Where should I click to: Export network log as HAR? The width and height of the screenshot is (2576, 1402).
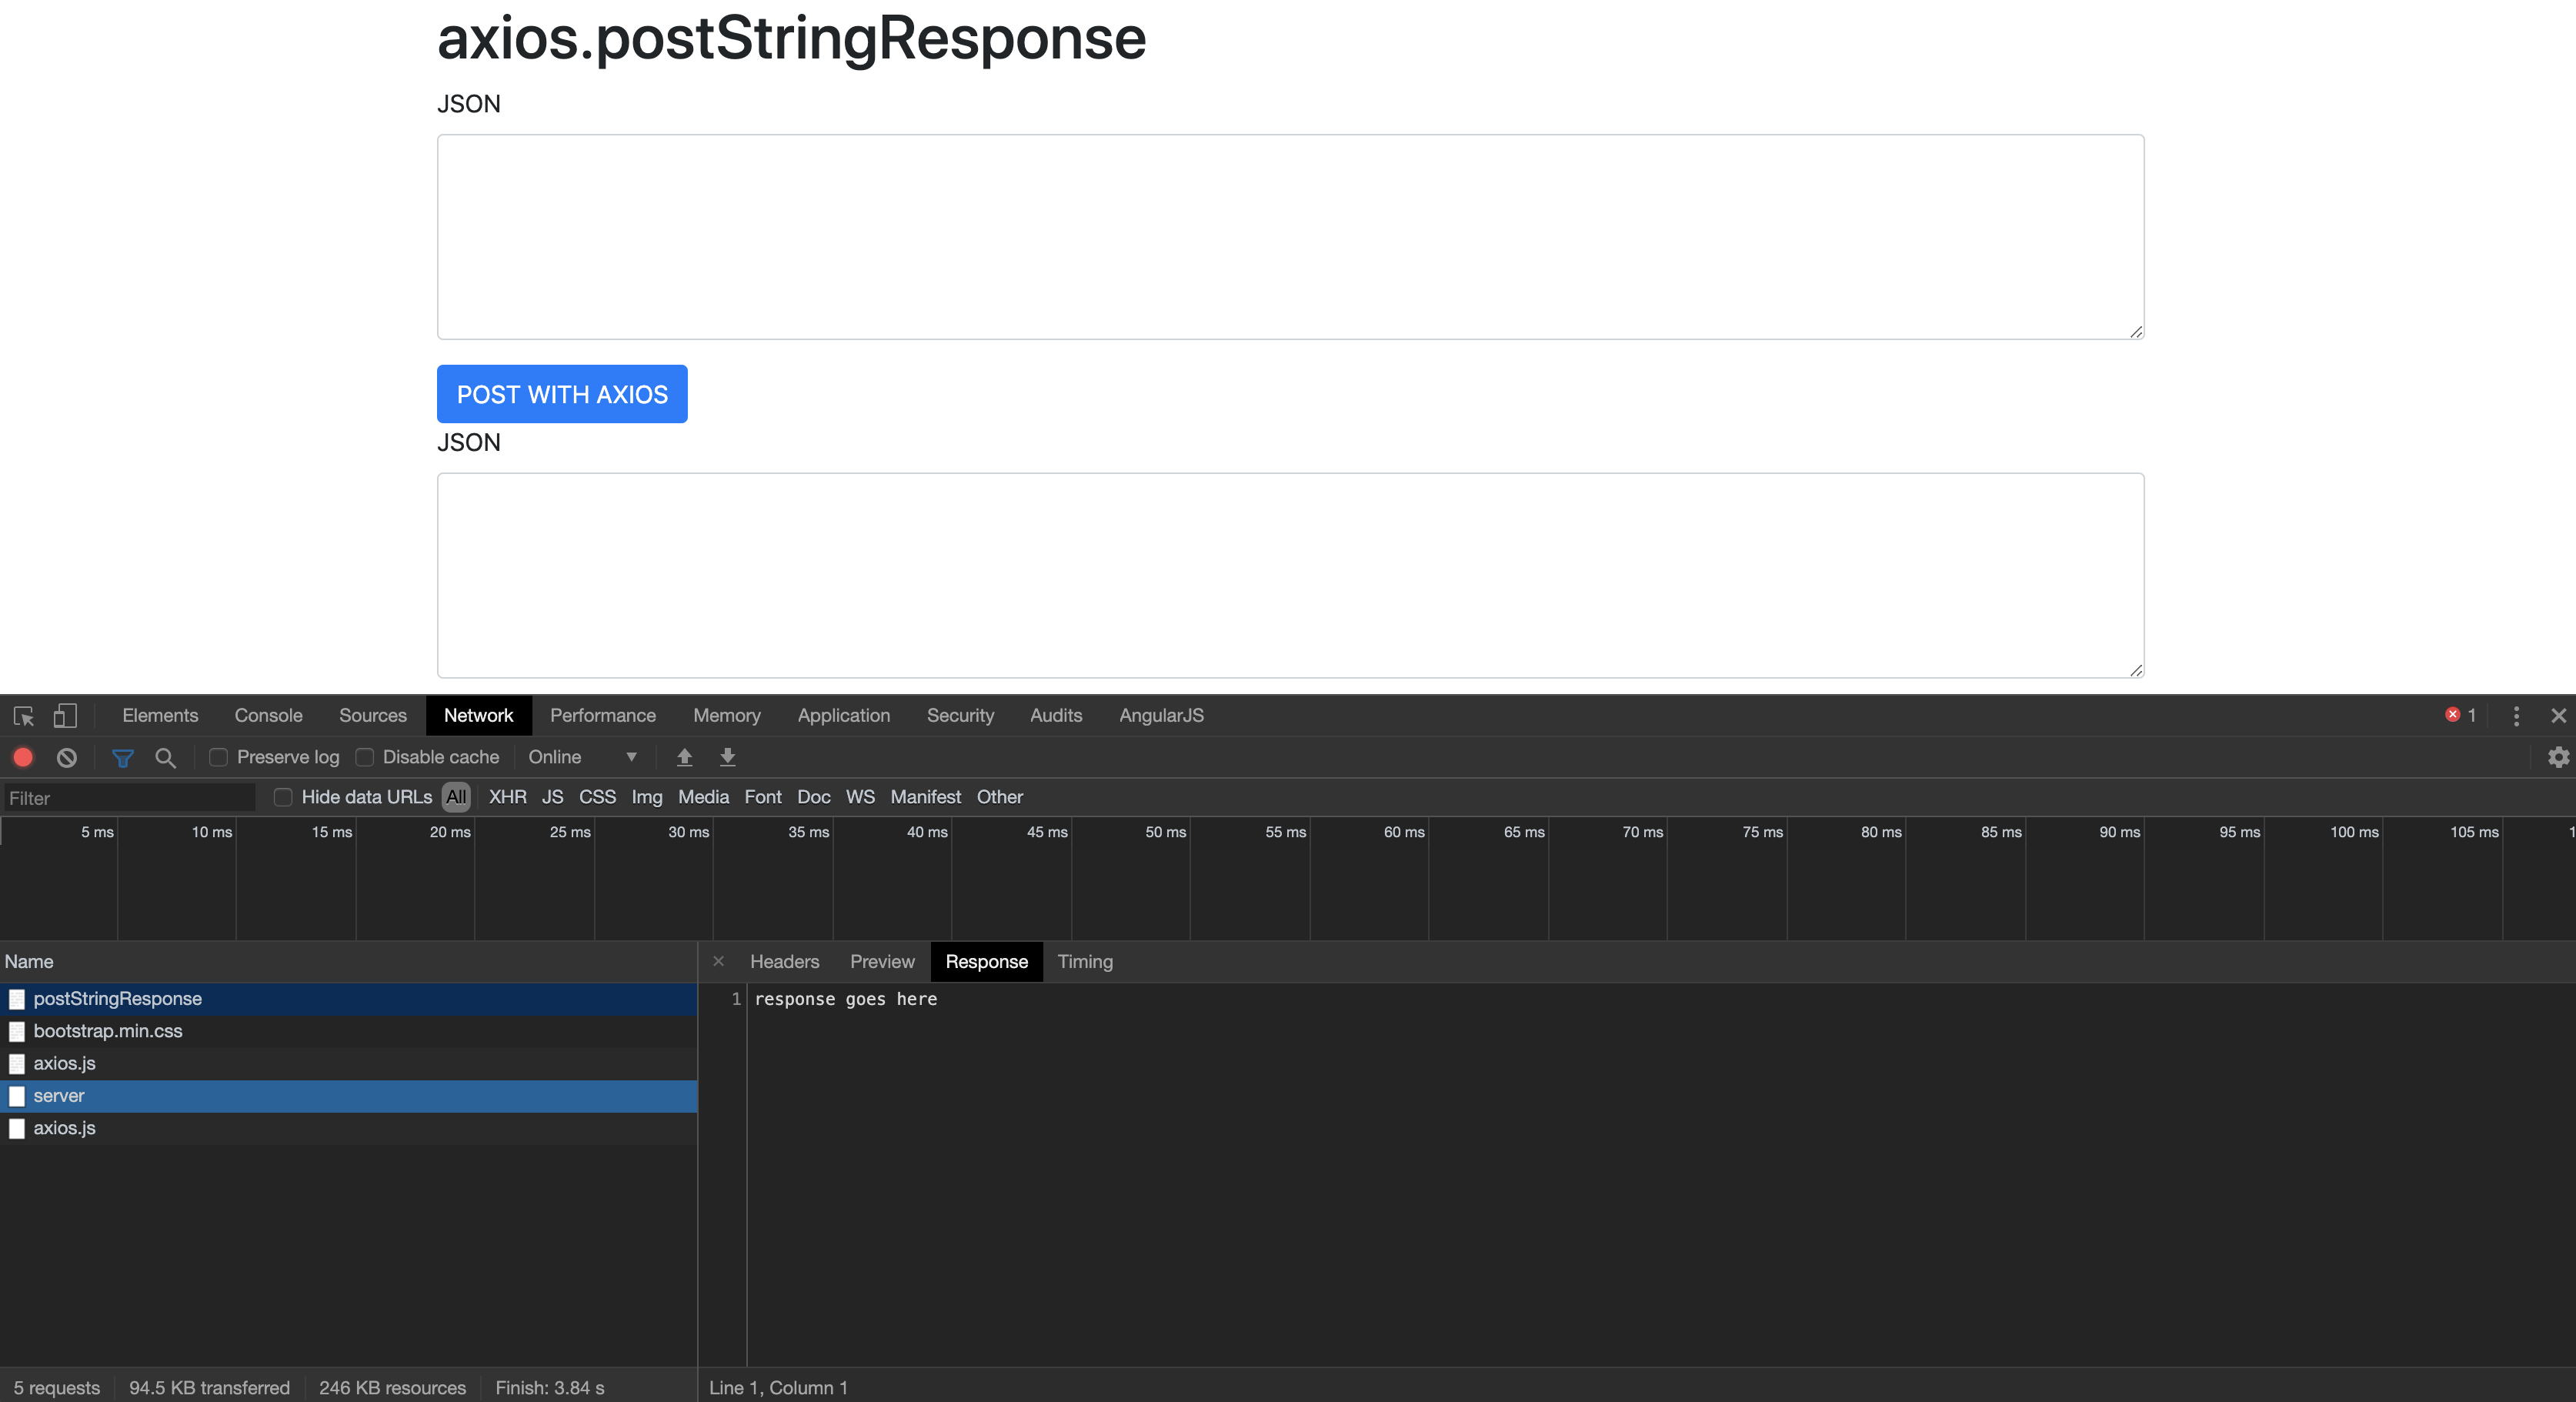coord(727,757)
